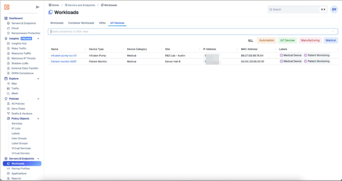Open DORA Compliance page

pyautogui.click(x=23, y=73)
